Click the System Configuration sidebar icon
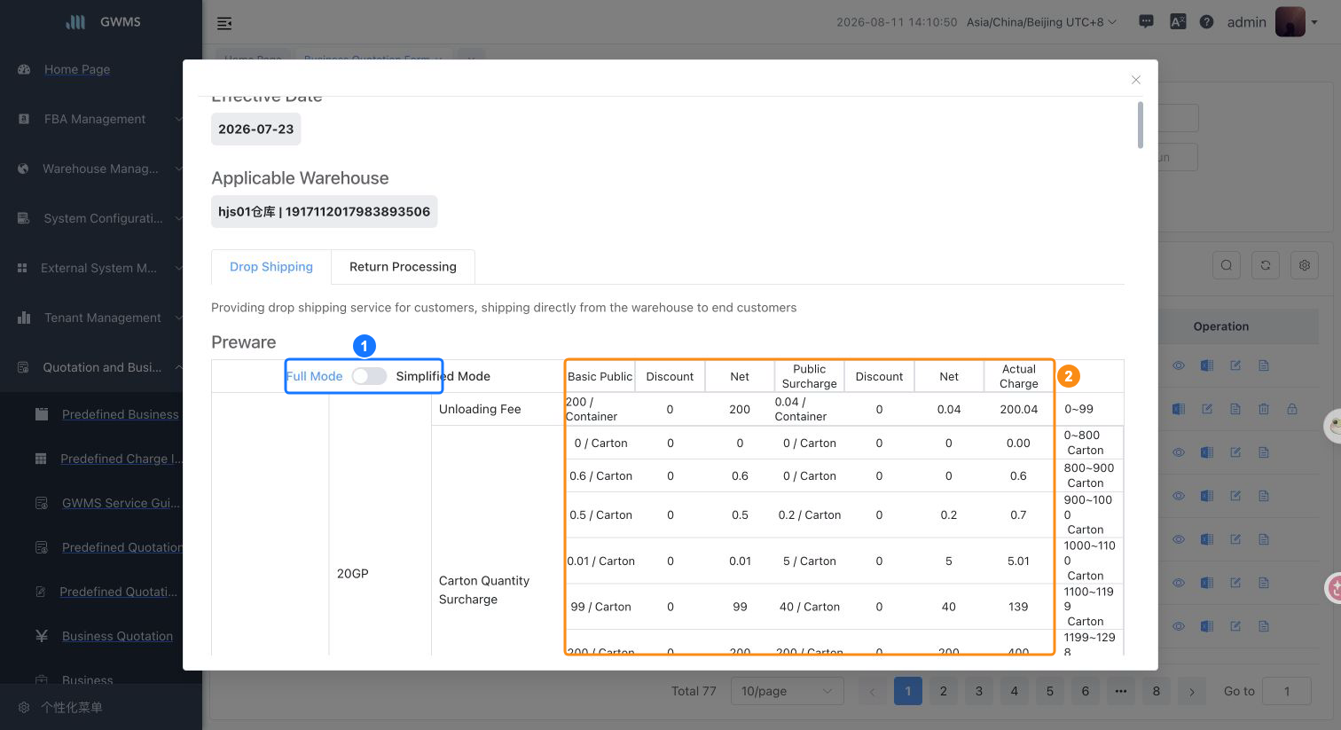The image size is (1341, 730). click(x=24, y=218)
